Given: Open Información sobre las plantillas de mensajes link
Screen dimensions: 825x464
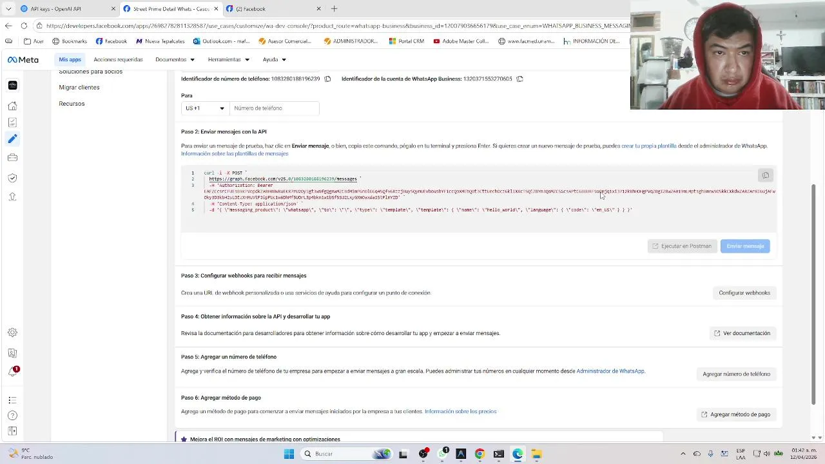Looking at the screenshot, I should click(x=235, y=153).
